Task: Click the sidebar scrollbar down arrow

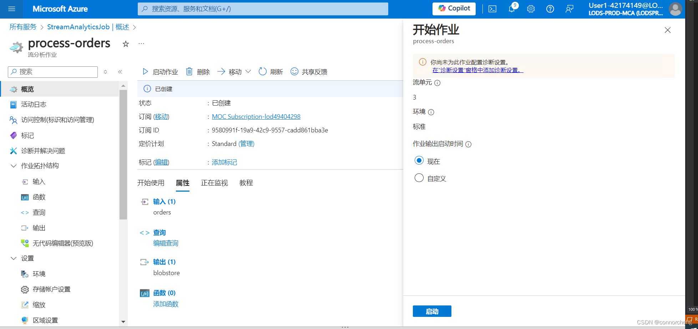Action: pos(123,322)
